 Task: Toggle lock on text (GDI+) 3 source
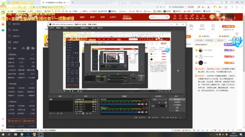click(96, 107)
